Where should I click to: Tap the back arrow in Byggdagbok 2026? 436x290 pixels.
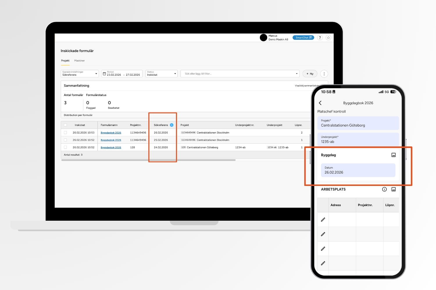pos(320,103)
